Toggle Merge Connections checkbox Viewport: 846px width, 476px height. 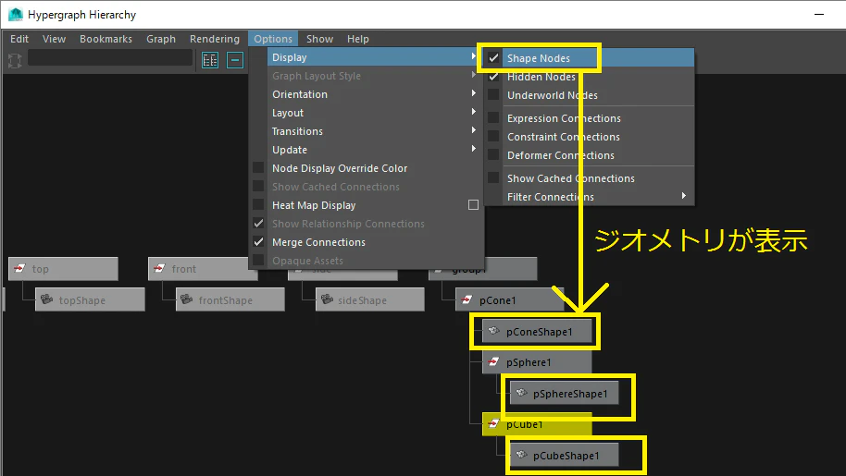point(258,242)
